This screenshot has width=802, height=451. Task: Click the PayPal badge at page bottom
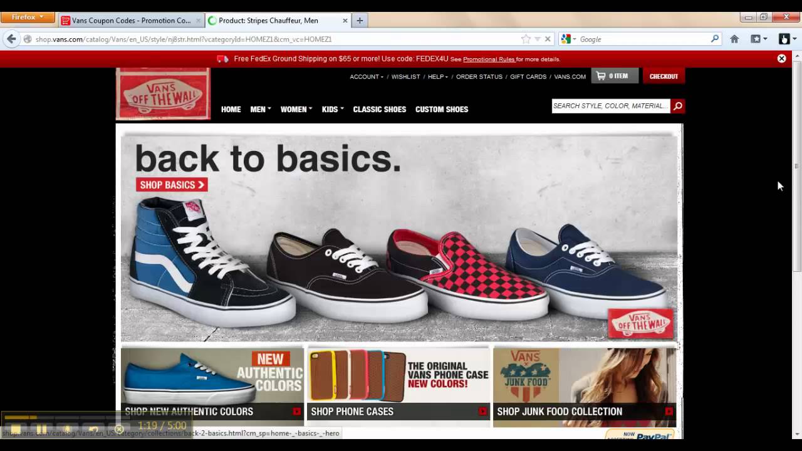[640, 435]
